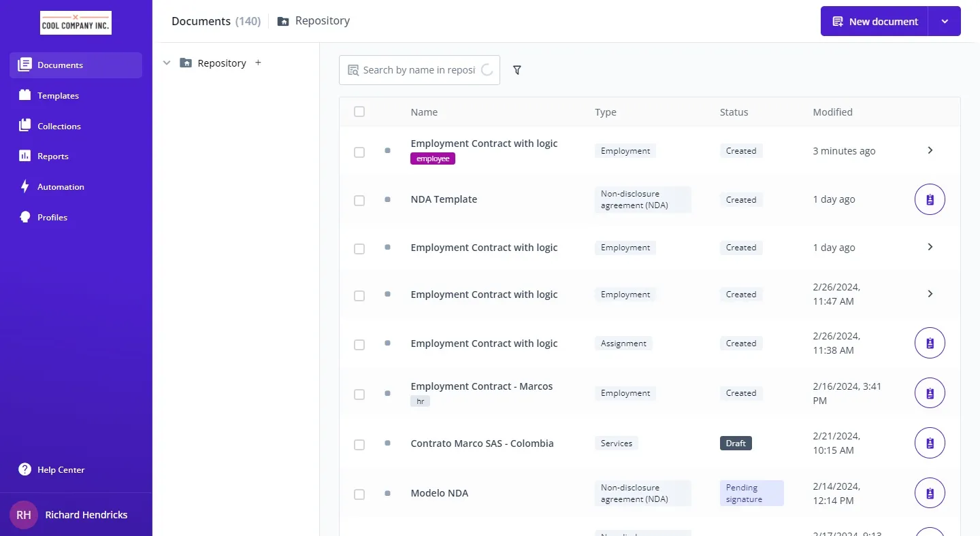The image size is (980, 536).
Task: Check the NDA Template row checkbox
Action: [x=359, y=201]
